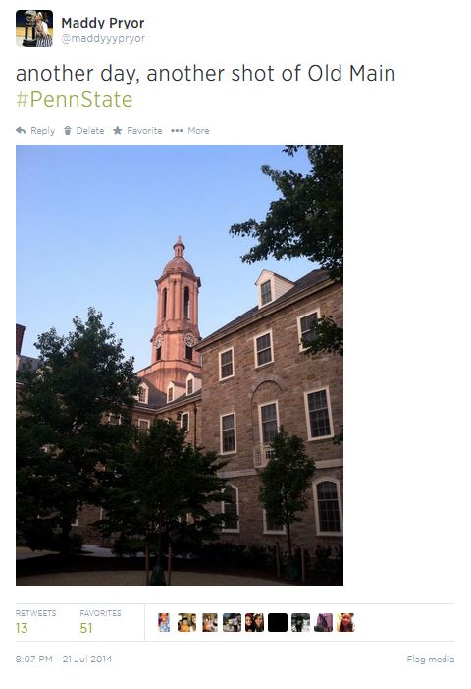Open the #PennState hashtag
This screenshot has height=689, width=471.
pos(75,99)
